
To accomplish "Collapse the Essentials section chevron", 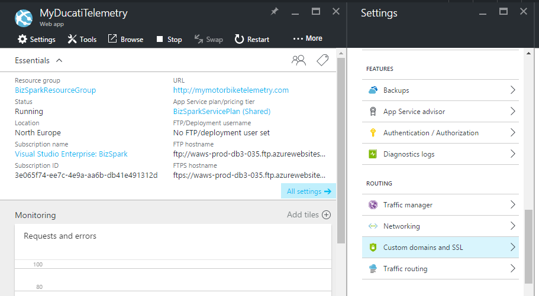I will pyautogui.click(x=59, y=60).
